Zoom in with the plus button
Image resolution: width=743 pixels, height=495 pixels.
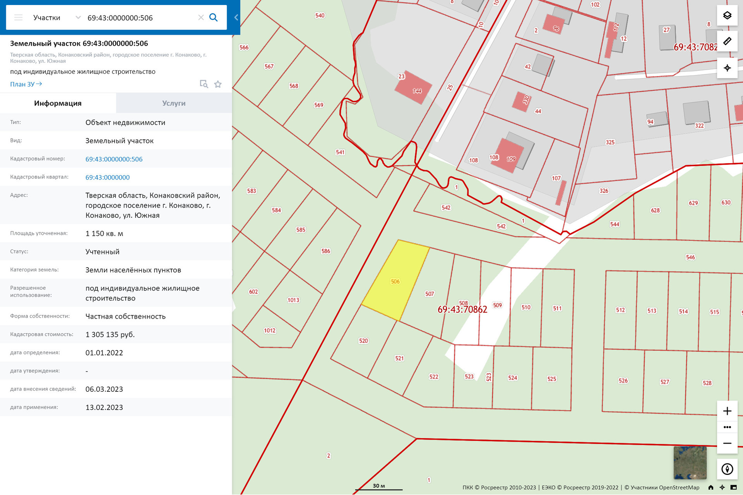pyautogui.click(x=727, y=411)
